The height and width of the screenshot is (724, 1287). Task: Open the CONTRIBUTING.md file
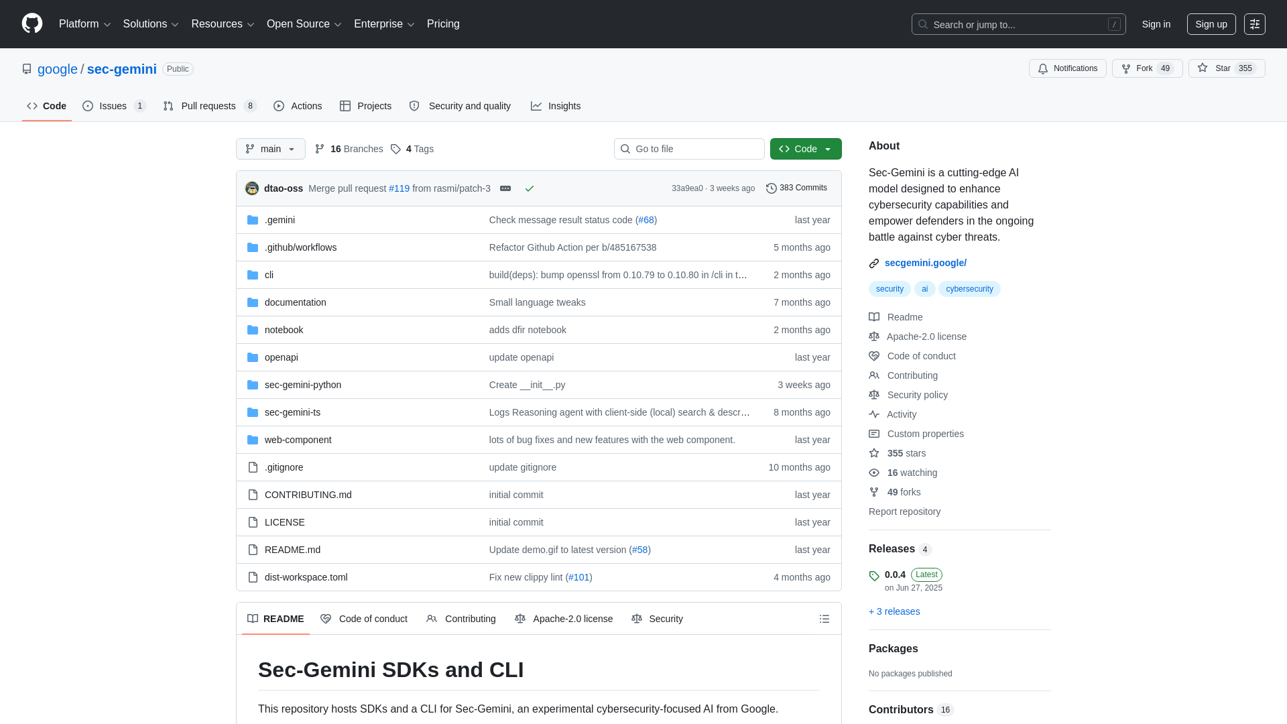308,495
